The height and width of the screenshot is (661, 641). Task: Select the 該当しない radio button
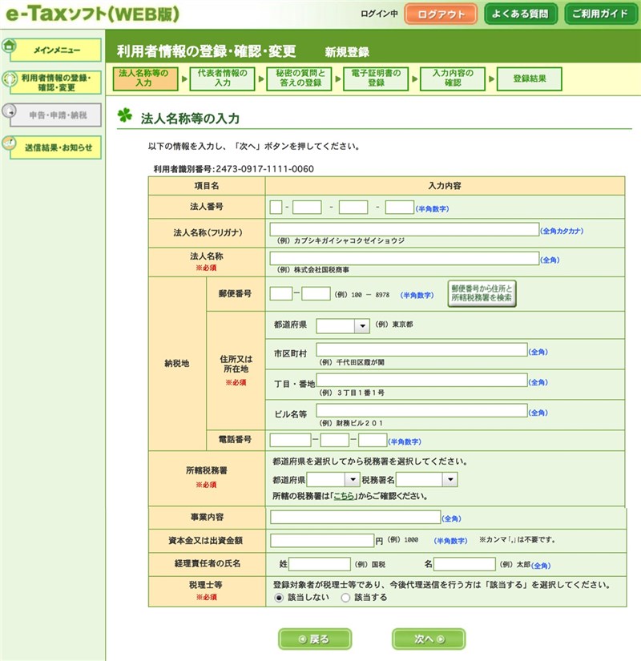click(279, 598)
